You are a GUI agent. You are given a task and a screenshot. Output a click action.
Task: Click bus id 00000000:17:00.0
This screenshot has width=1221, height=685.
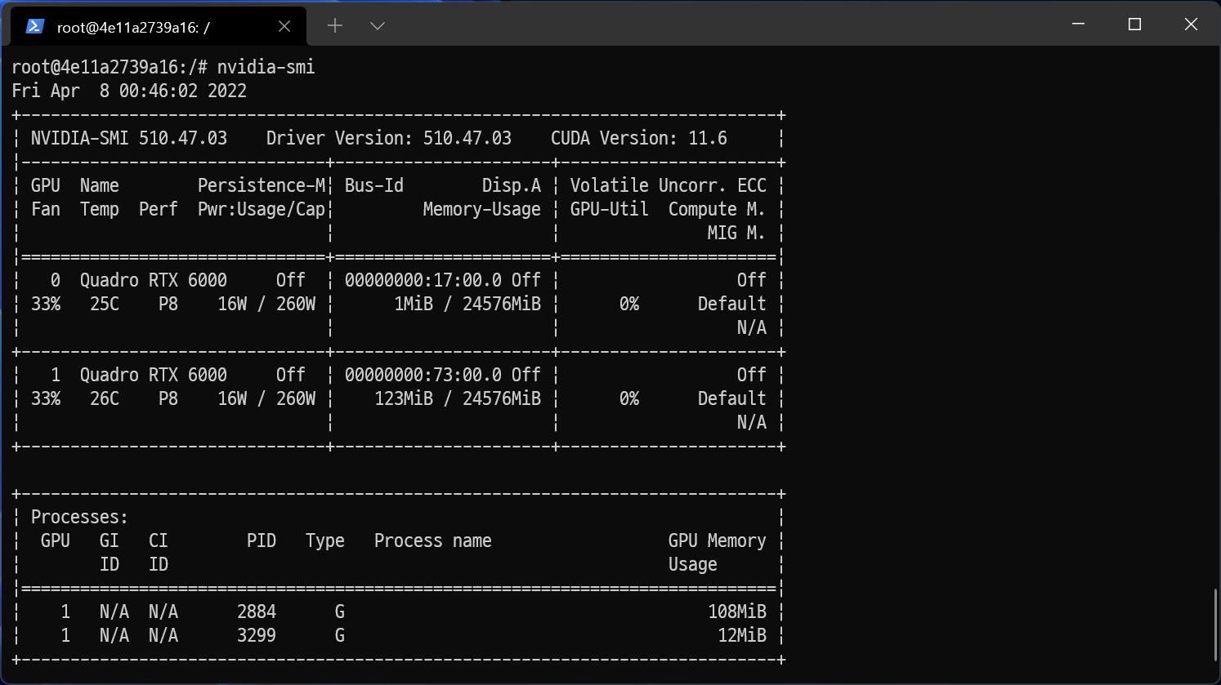tap(423, 280)
